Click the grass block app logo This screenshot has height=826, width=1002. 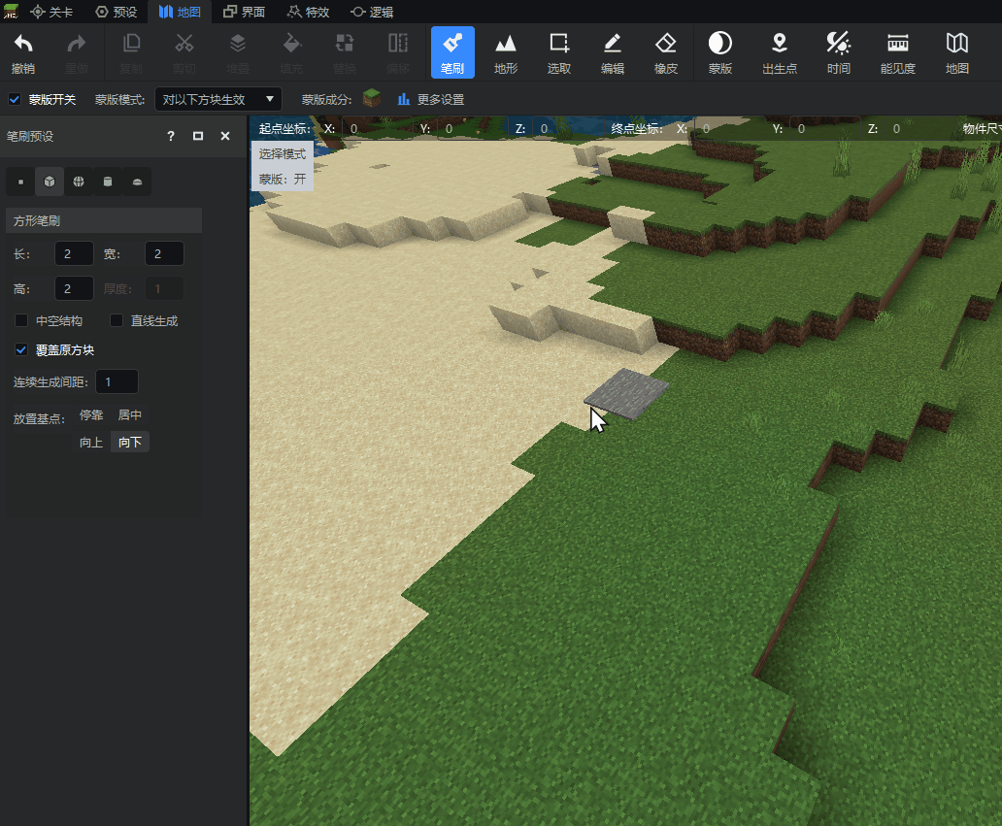pyautogui.click(x=11, y=12)
